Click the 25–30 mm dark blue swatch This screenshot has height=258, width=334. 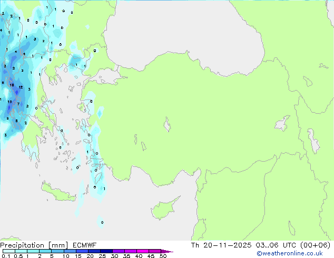tap(106, 251)
